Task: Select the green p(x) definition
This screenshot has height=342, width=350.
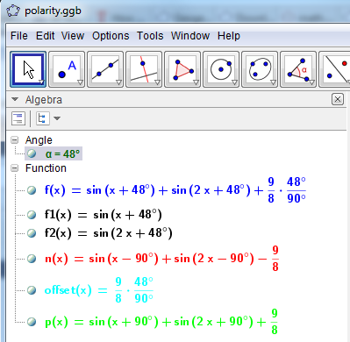Action: (x=161, y=322)
